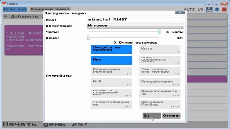The width and height of the screenshot is (230, 129).
Task: Toggle attribute Учиться на ошибках
Action: 111,49
